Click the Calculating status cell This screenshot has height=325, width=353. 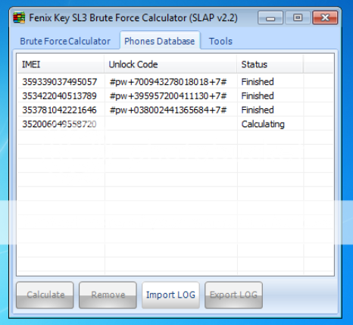tap(263, 124)
